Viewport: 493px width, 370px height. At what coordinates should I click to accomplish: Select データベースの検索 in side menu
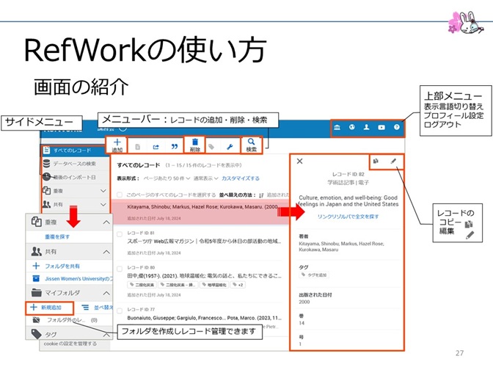pos(76,164)
